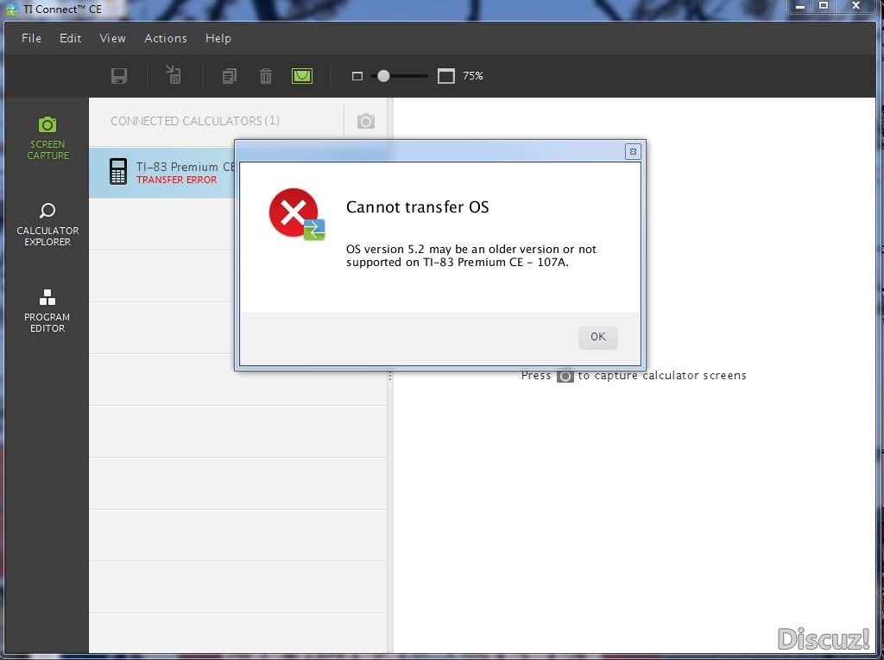The width and height of the screenshot is (884, 660).
Task: Open the Program Editor workspace
Action: pos(47,311)
